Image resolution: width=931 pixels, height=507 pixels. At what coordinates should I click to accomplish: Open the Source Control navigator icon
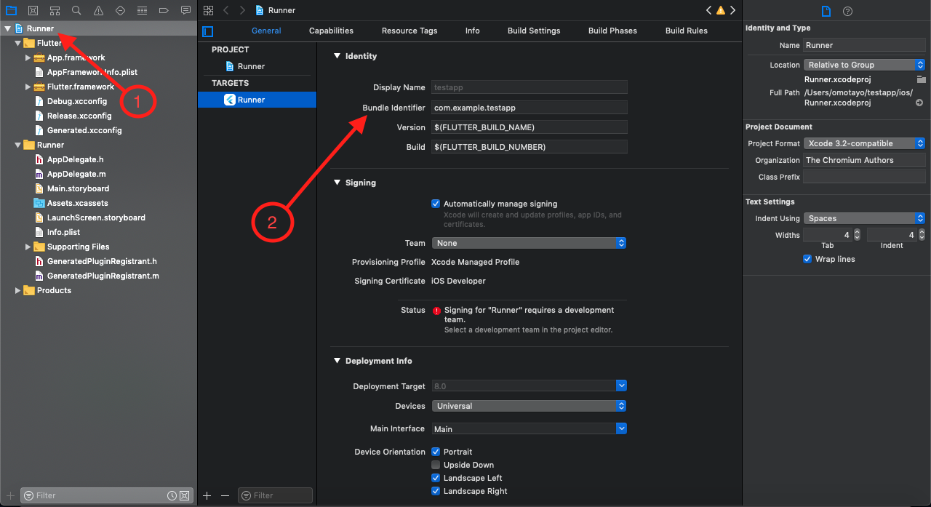(x=33, y=10)
